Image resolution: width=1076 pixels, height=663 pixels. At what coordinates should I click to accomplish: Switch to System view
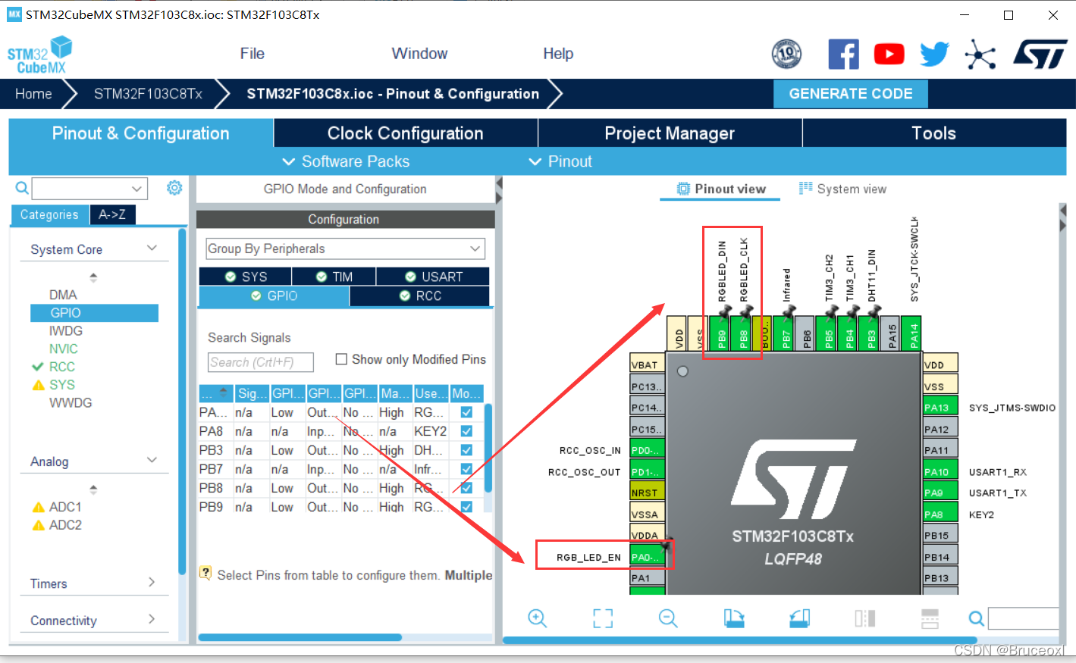[x=842, y=189]
